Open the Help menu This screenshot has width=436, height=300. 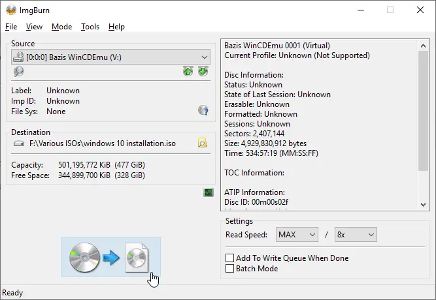pyautogui.click(x=116, y=27)
